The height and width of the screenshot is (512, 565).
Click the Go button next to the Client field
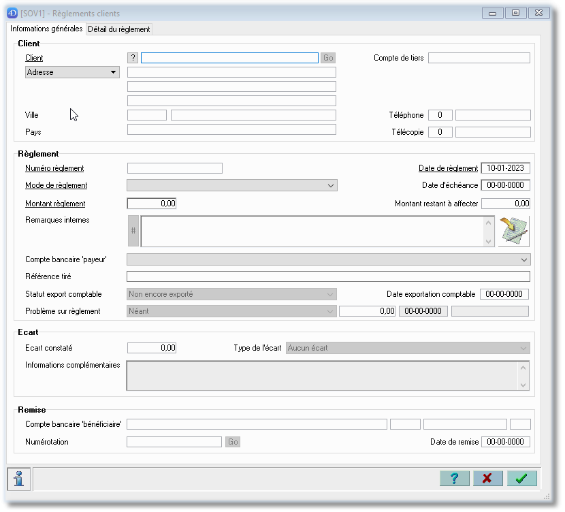pos(328,58)
